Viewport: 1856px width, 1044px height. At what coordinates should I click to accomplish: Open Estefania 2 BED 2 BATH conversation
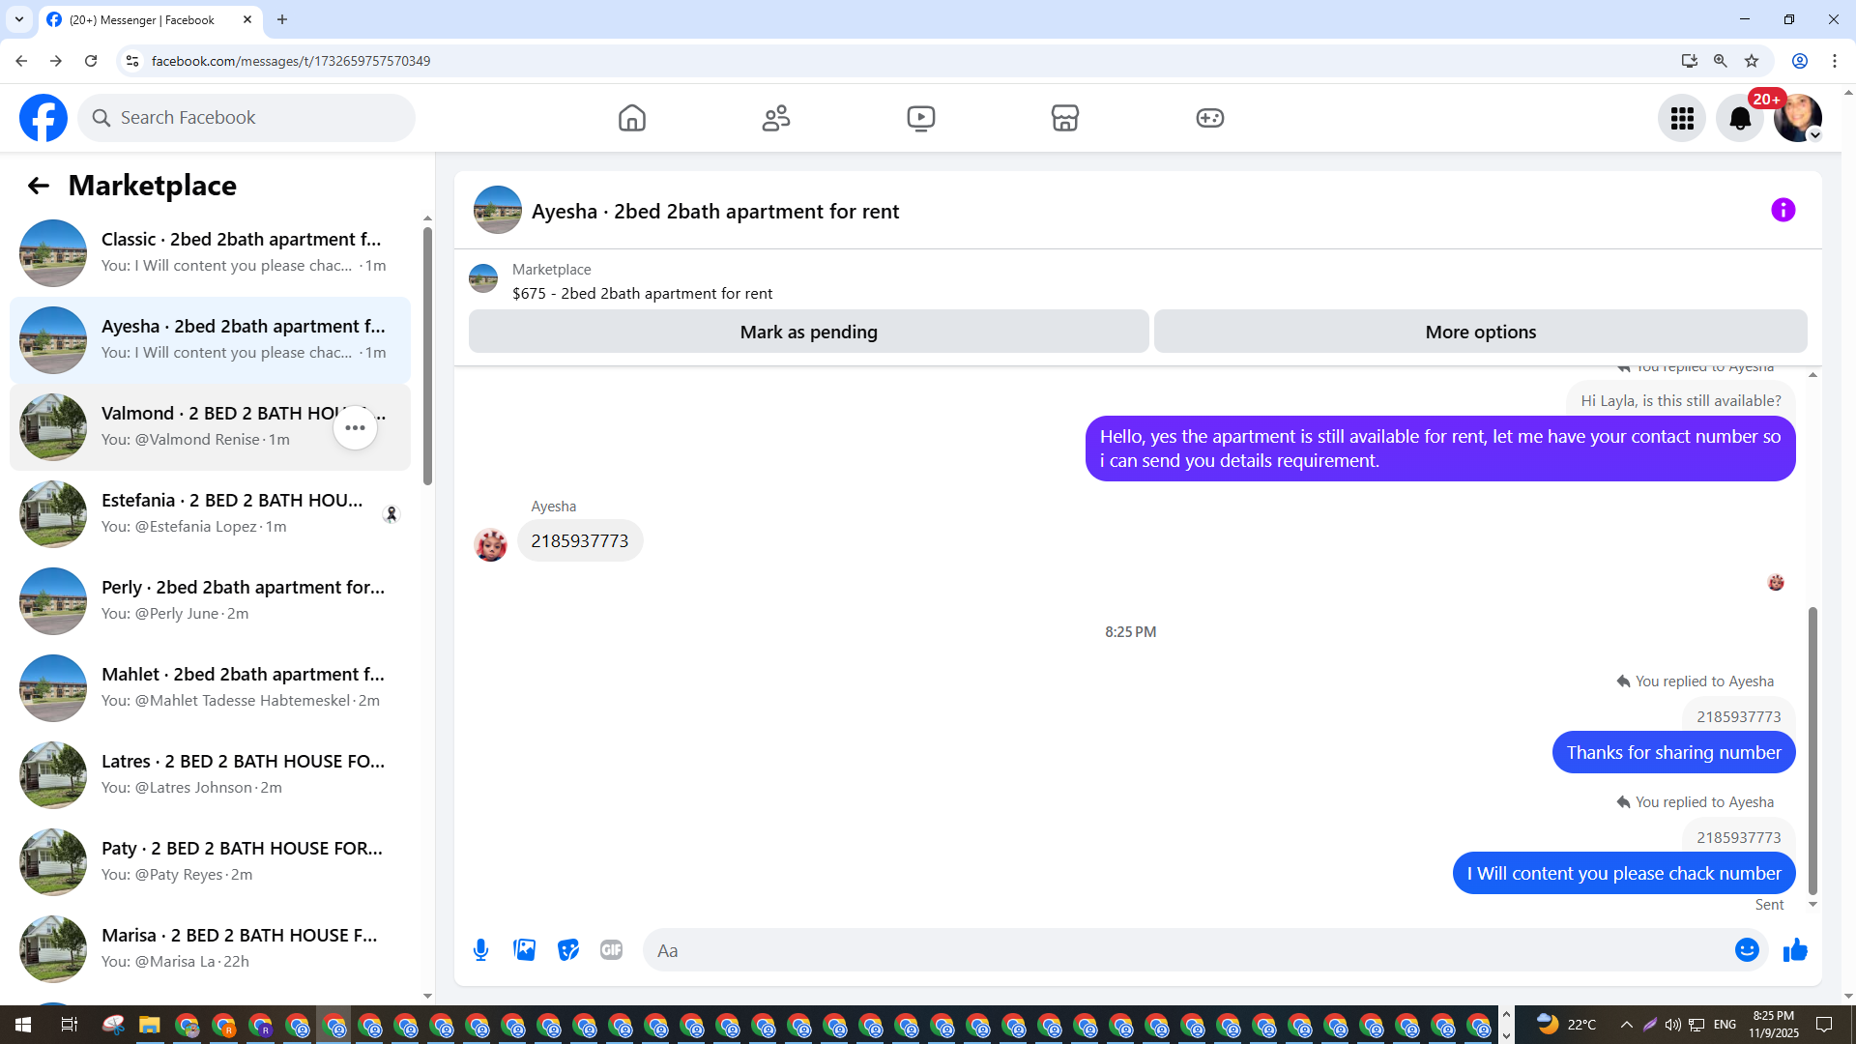pyautogui.click(x=210, y=514)
